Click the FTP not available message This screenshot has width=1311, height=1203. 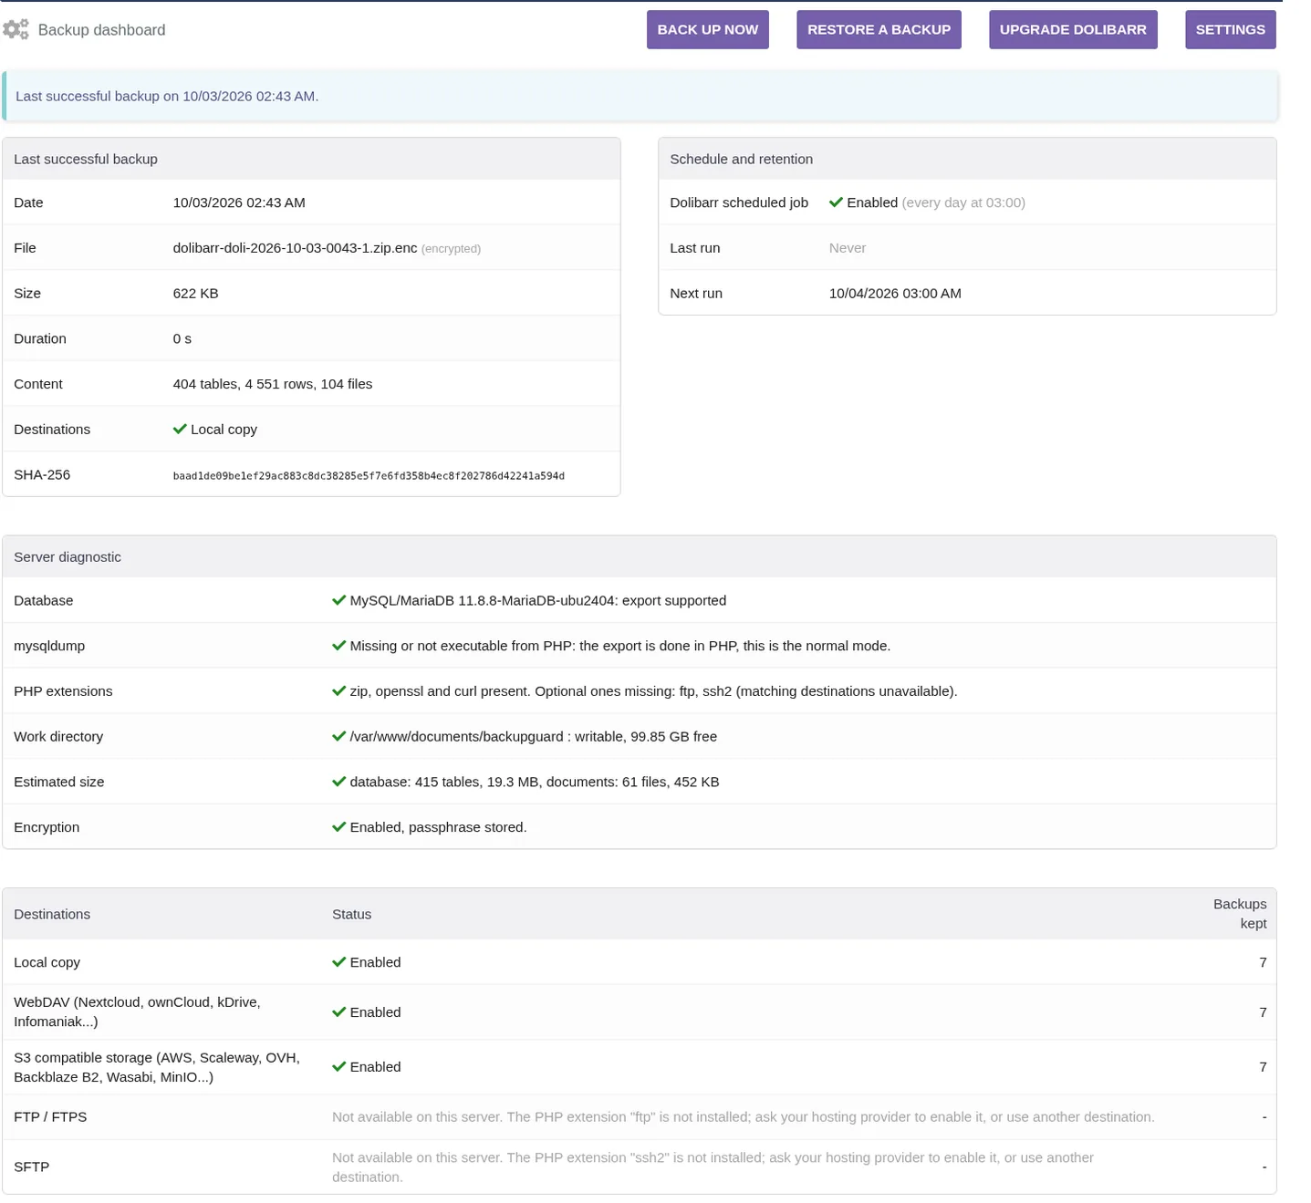(744, 1117)
